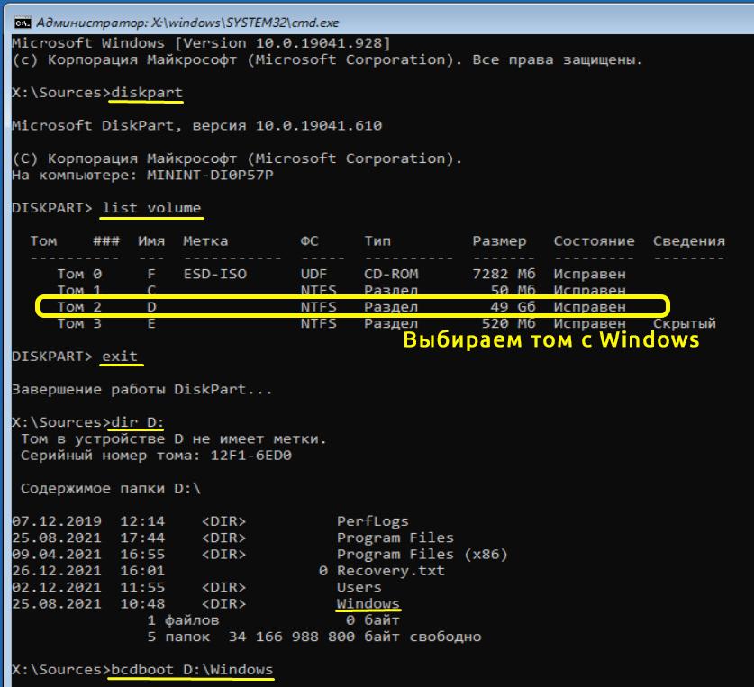Click the 'CD-ROM' type value
Viewport: 754px width, 687px height.
[391, 274]
